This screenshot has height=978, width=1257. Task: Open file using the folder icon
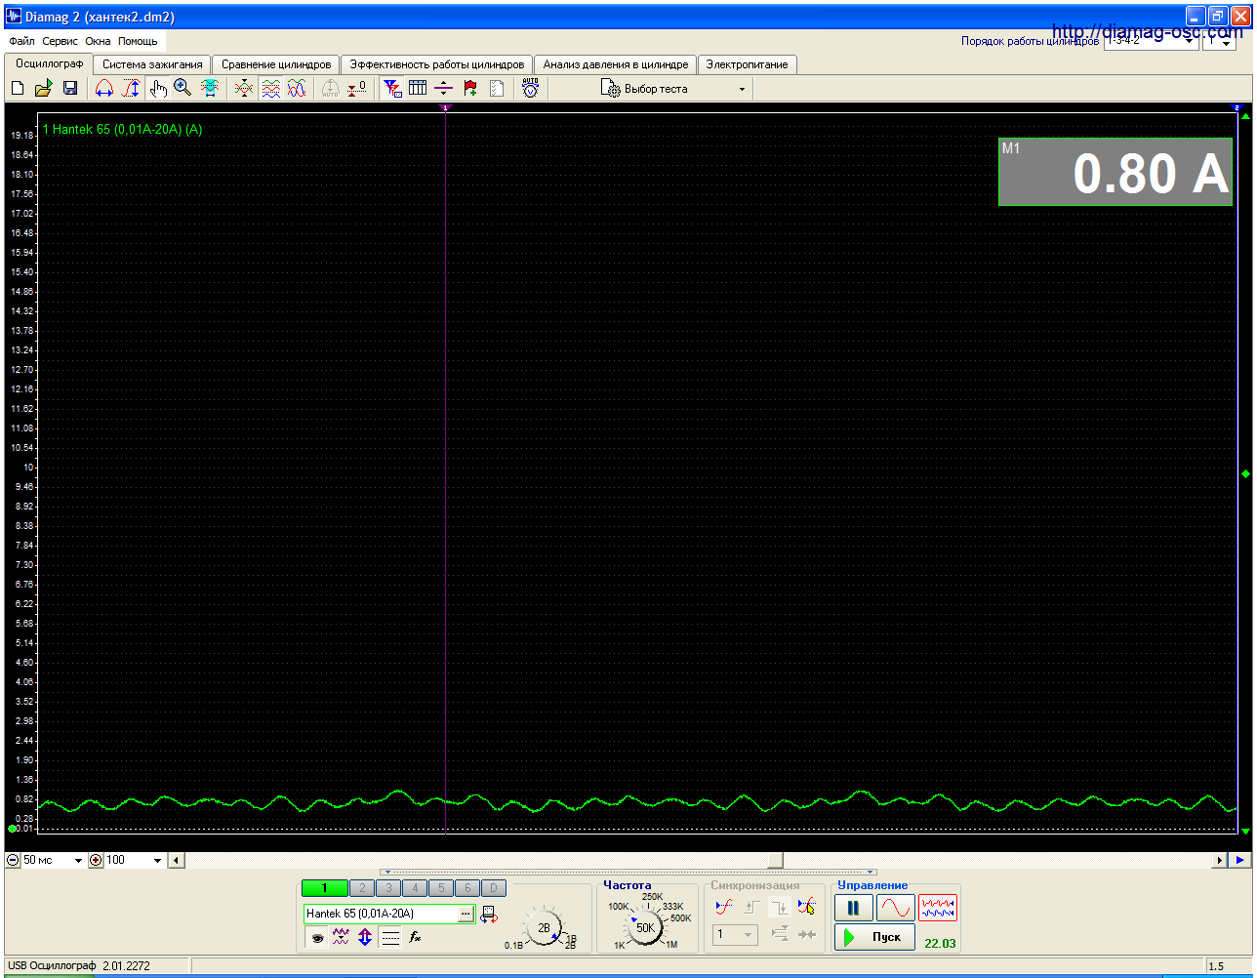(x=43, y=89)
